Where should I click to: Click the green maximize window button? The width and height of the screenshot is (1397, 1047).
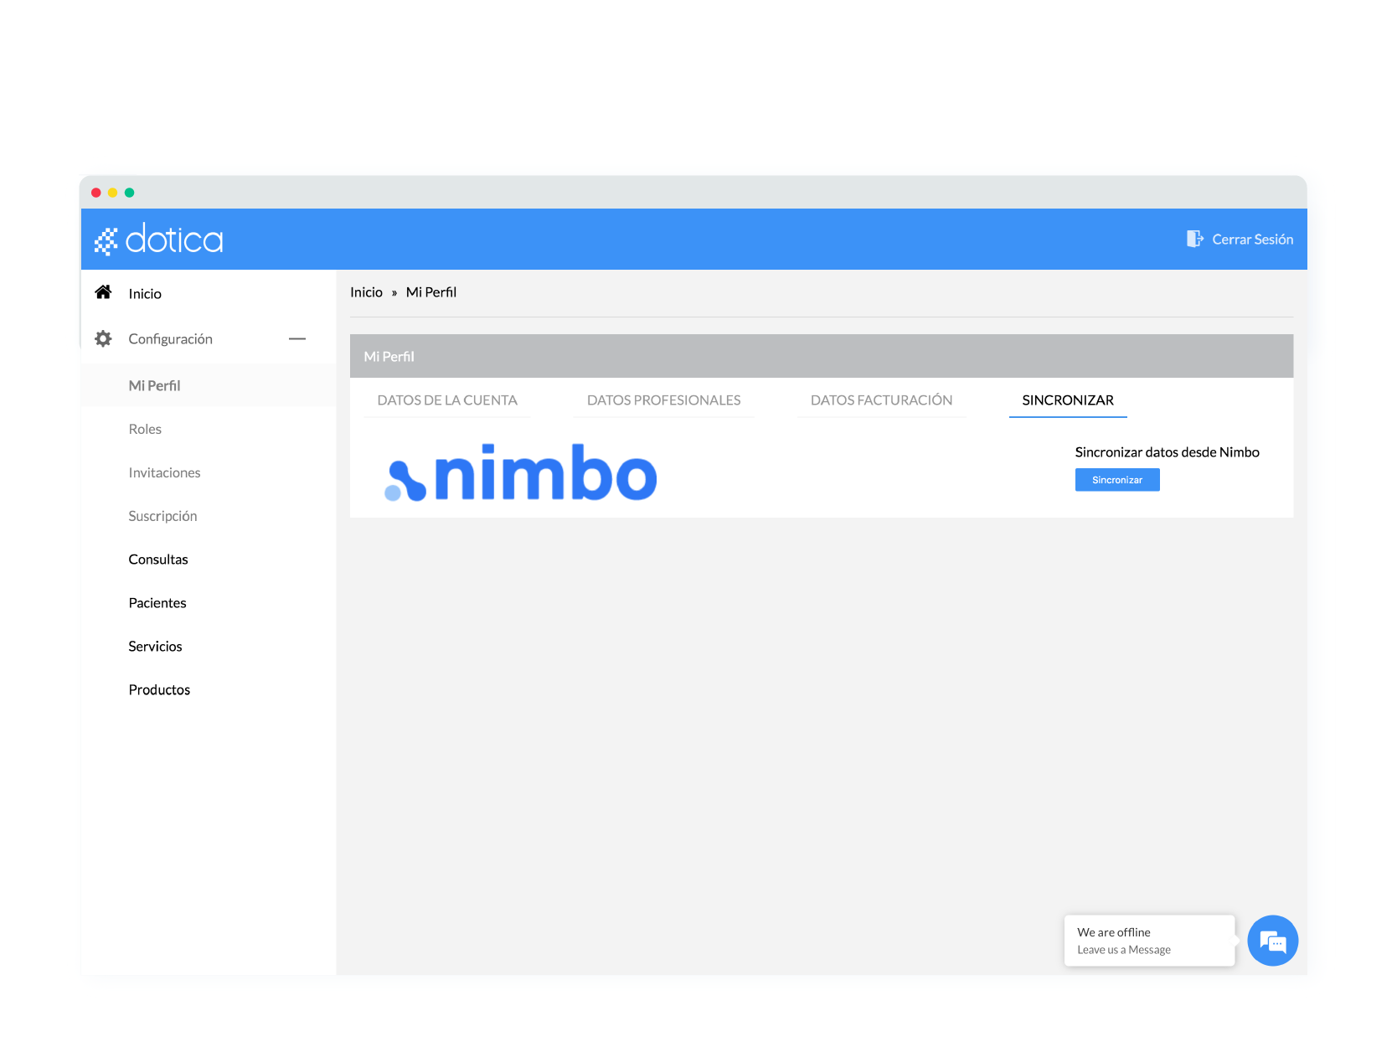click(x=130, y=193)
